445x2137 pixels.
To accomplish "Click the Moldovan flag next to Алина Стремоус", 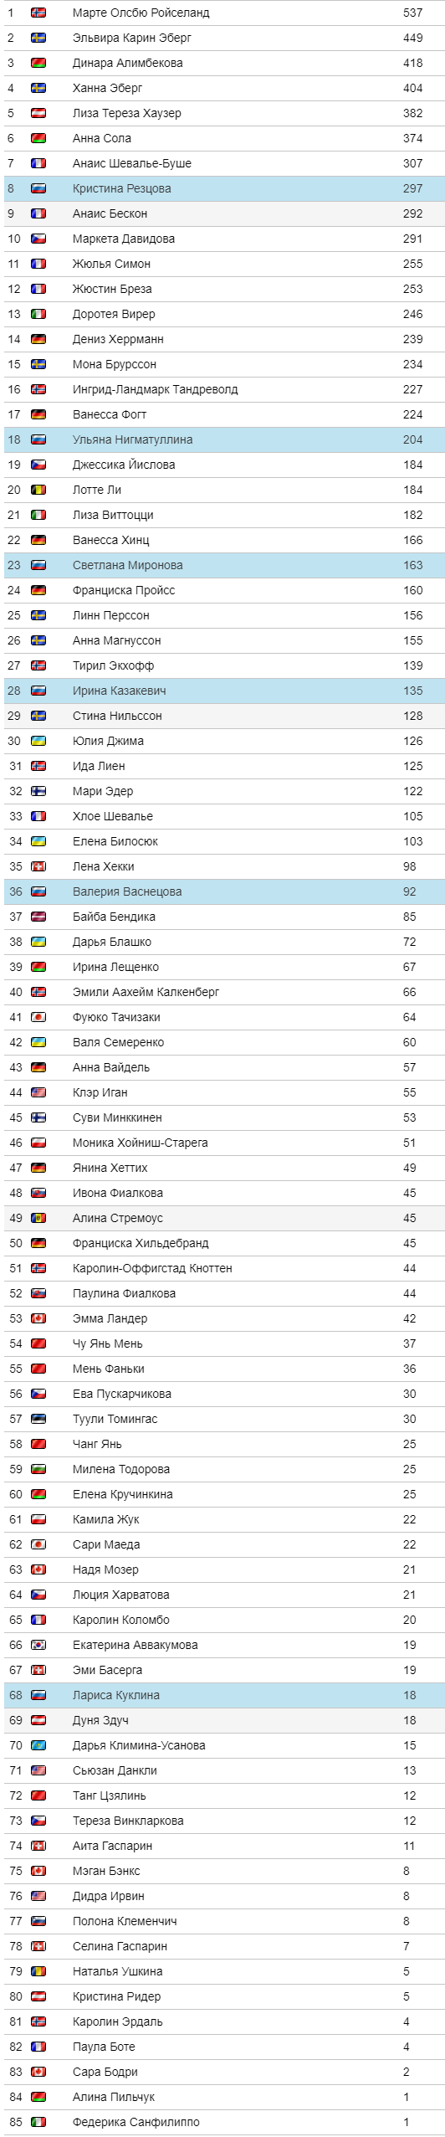I will tap(38, 1218).
